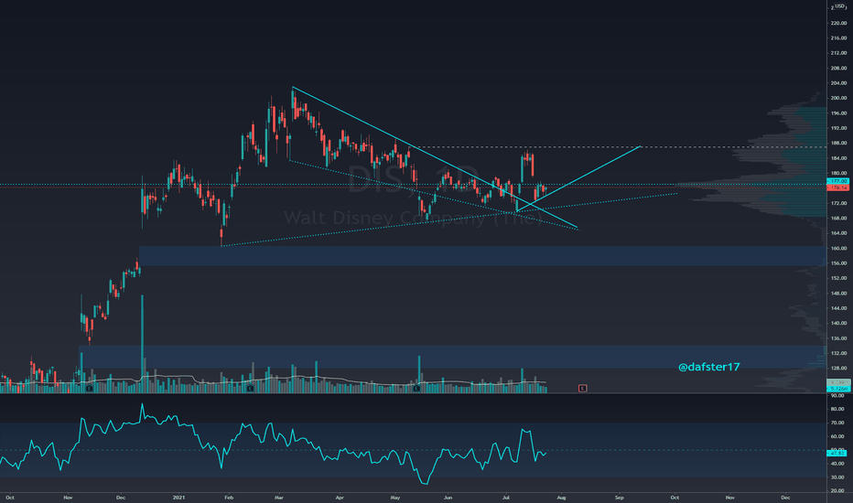Click the tallest volume bar in December

[x=143, y=344]
